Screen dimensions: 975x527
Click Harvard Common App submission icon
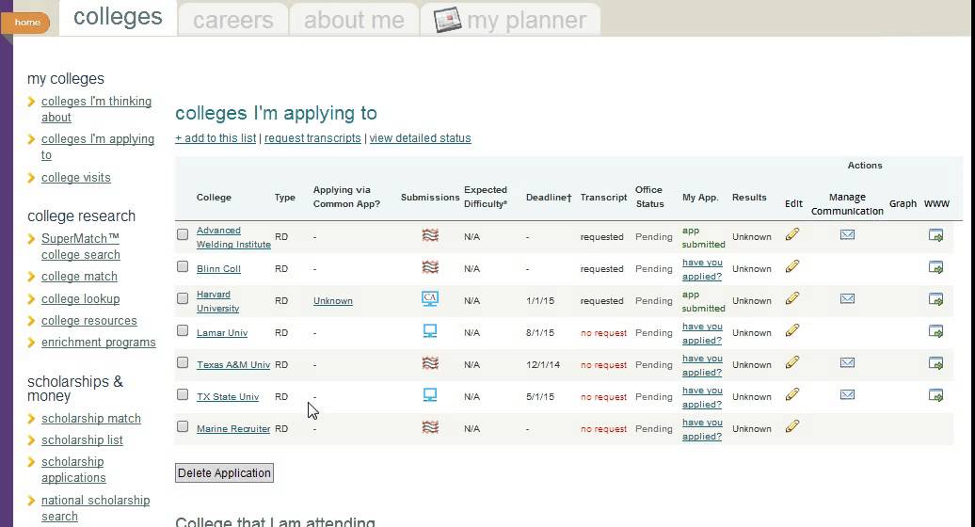click(430, 299)
